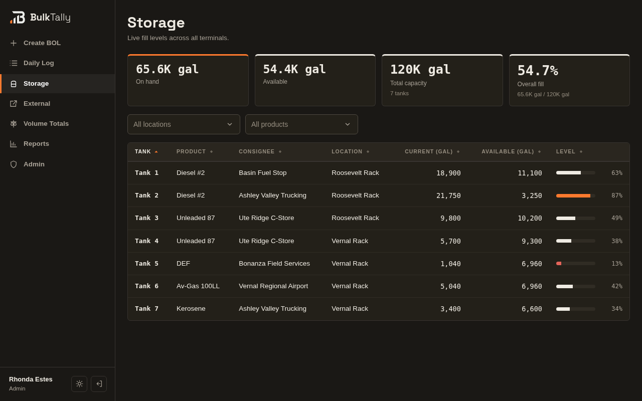Click the sort icon next to Level header
This screenshot has height=401, width=642.
(x=581, y=151)
